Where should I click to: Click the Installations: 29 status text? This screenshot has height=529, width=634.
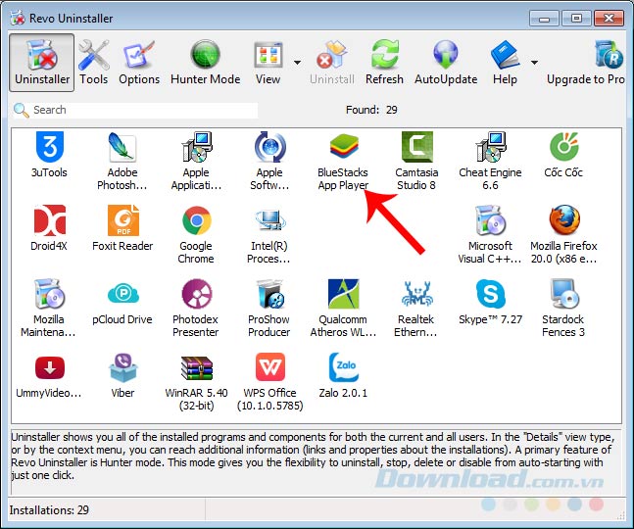click(49, 510)
